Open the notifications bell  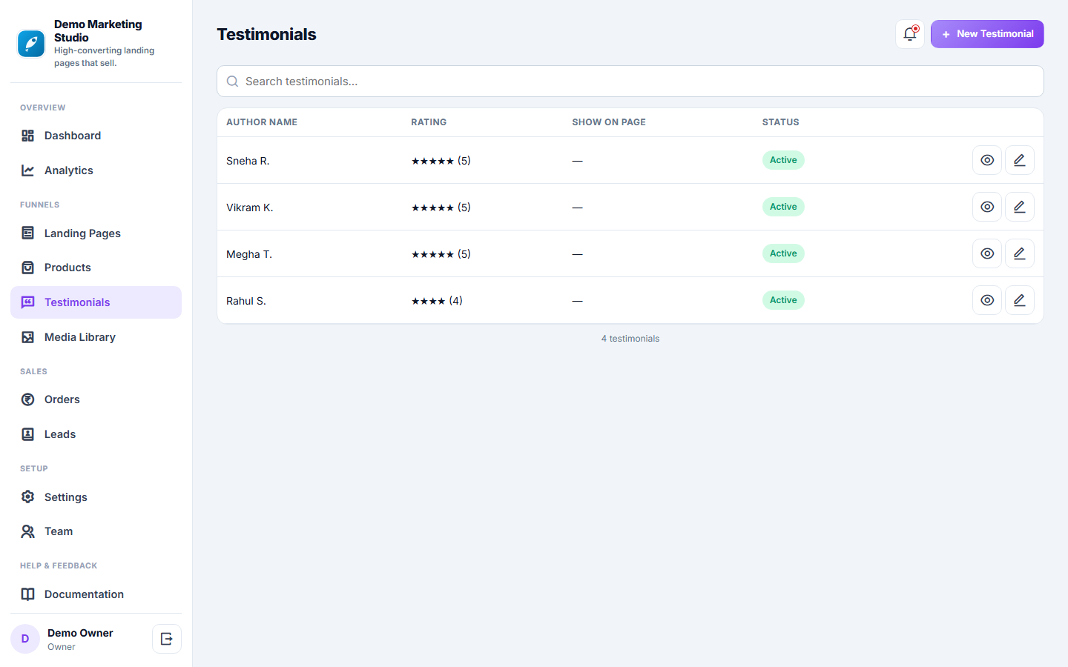910,34
